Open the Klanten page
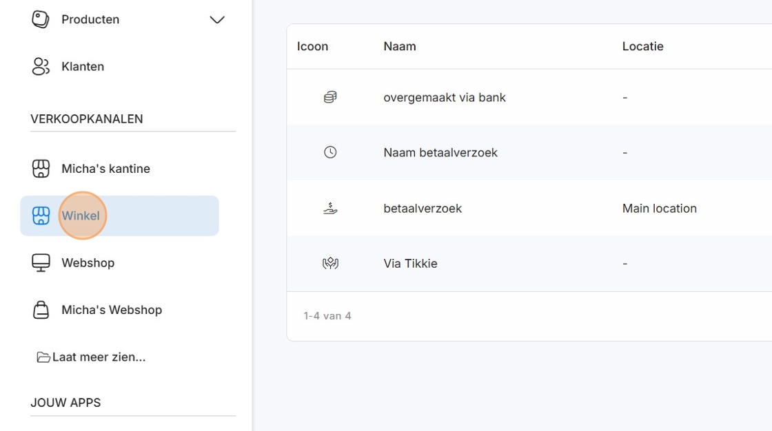The width and height of the screenshot is (772, 431). click(x=83, y=67)
